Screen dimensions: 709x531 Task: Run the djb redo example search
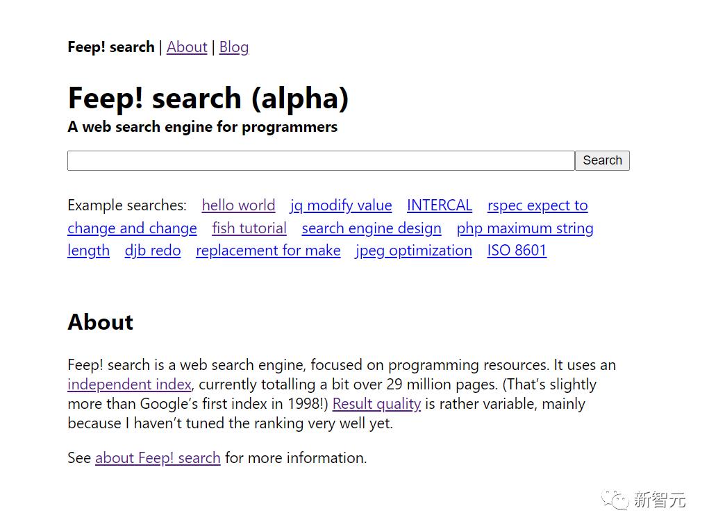(152, 251)
